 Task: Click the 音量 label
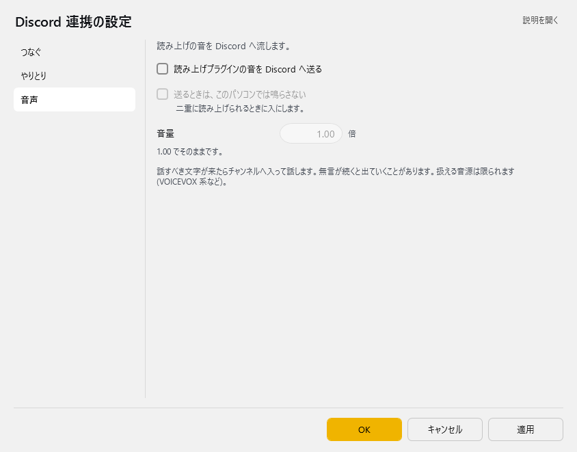(165, 133)
